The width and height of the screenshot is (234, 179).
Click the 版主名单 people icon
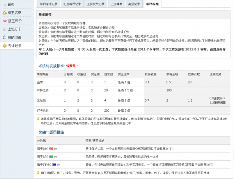(x=4, y=12)
